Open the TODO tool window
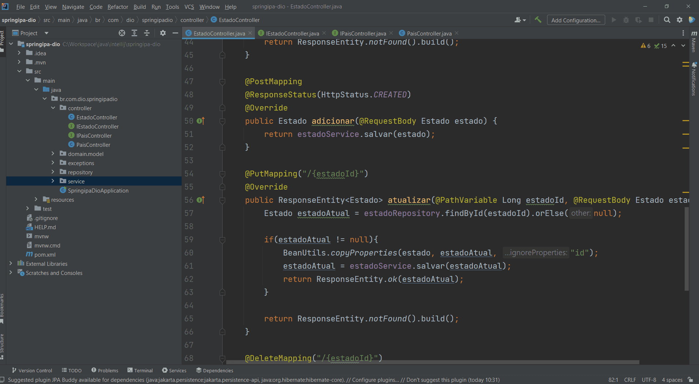The width and height of the screenshot is (699, 384). [72, 370]
